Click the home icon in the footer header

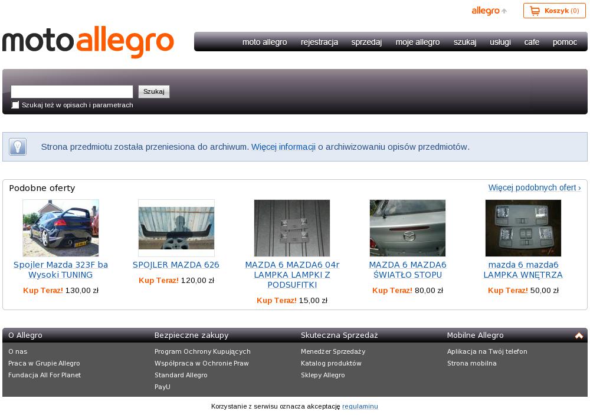click(x=579, y=335)
